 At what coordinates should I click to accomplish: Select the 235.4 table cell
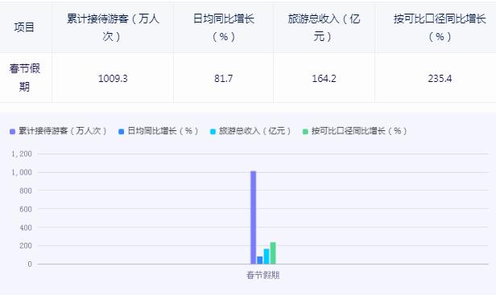(x=440, y=78)
